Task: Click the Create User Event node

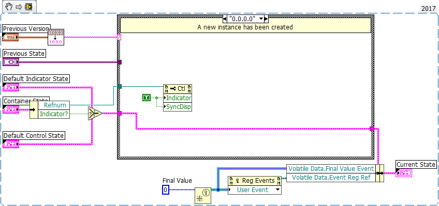Action: coord(203,195)
